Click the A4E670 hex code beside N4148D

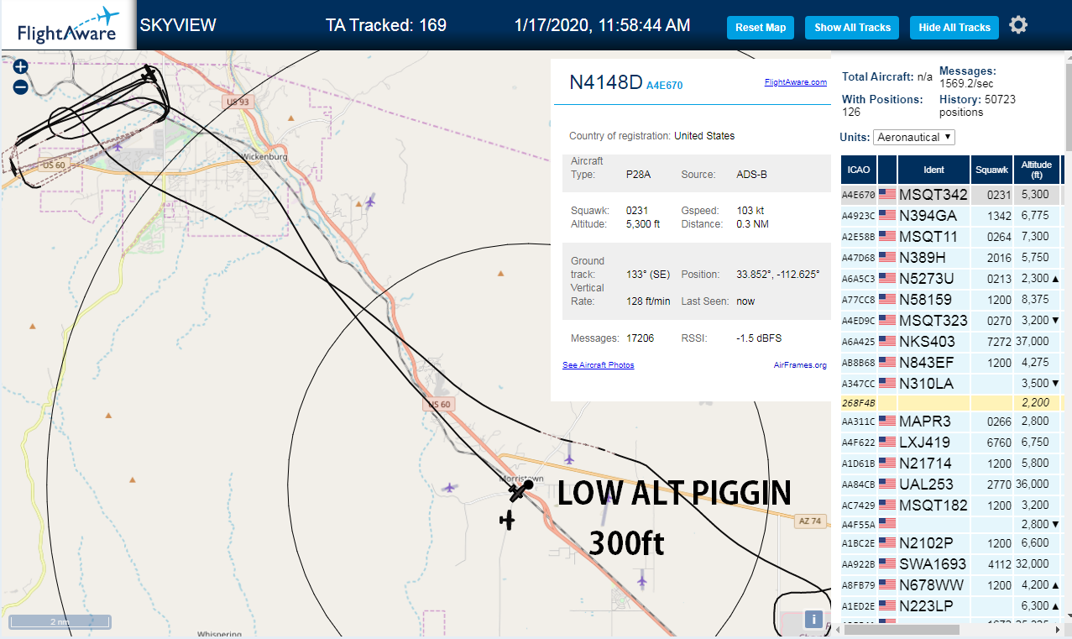[664, 85]
